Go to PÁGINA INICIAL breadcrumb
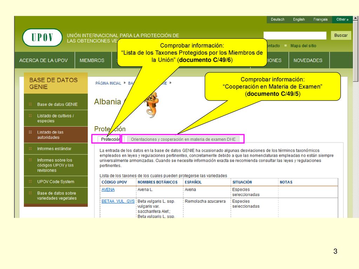Viewport: 359px width, 269px height. pyautogui.click(x=108, y=83)
